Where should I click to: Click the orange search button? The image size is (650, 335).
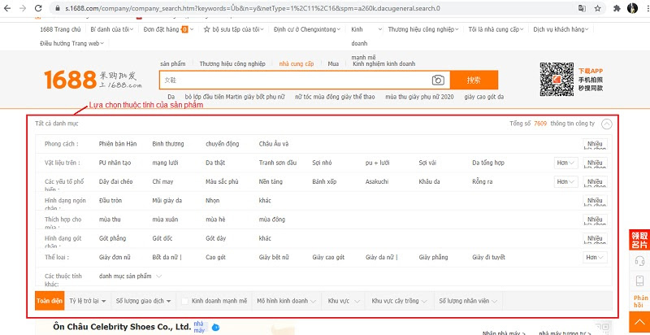point(474,80)
